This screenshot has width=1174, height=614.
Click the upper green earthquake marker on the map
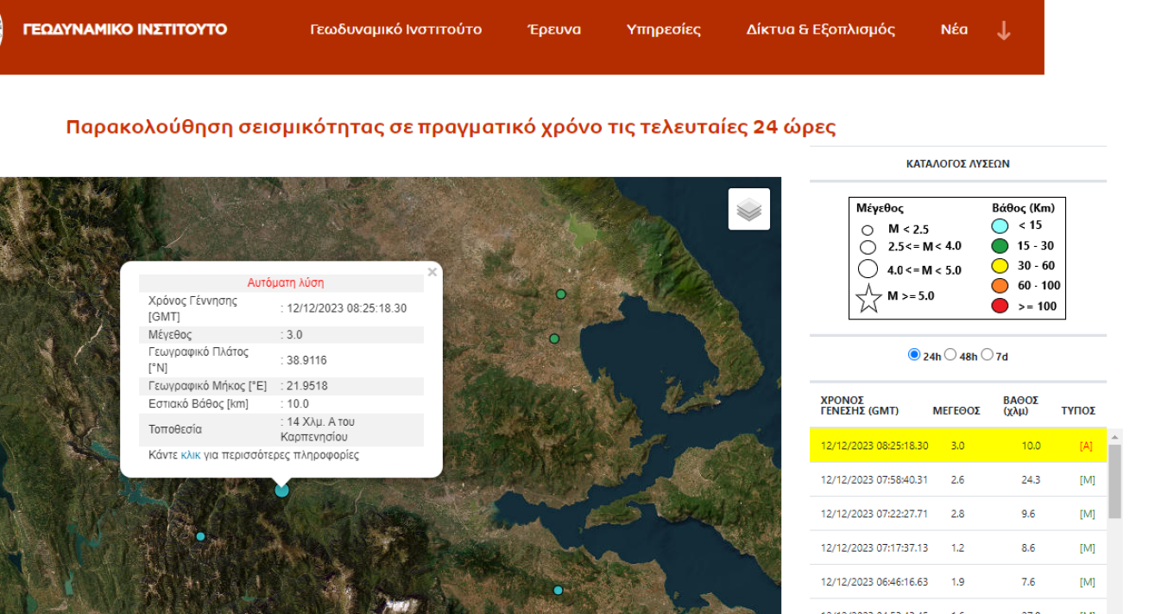(560, 294)
